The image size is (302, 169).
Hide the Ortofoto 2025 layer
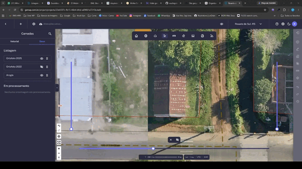41,58
